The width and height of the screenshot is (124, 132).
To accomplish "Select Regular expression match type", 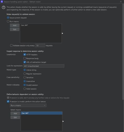I will 25,74.
